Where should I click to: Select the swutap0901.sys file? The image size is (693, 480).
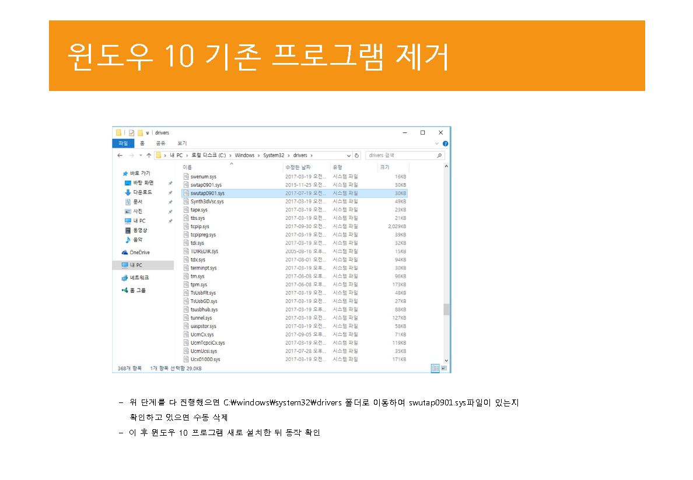[x=207, y=193]
